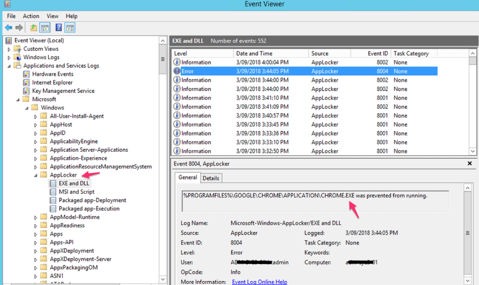Expand the Windows Logs node
This screenshot has height=285, width=479.
[9, 57]
